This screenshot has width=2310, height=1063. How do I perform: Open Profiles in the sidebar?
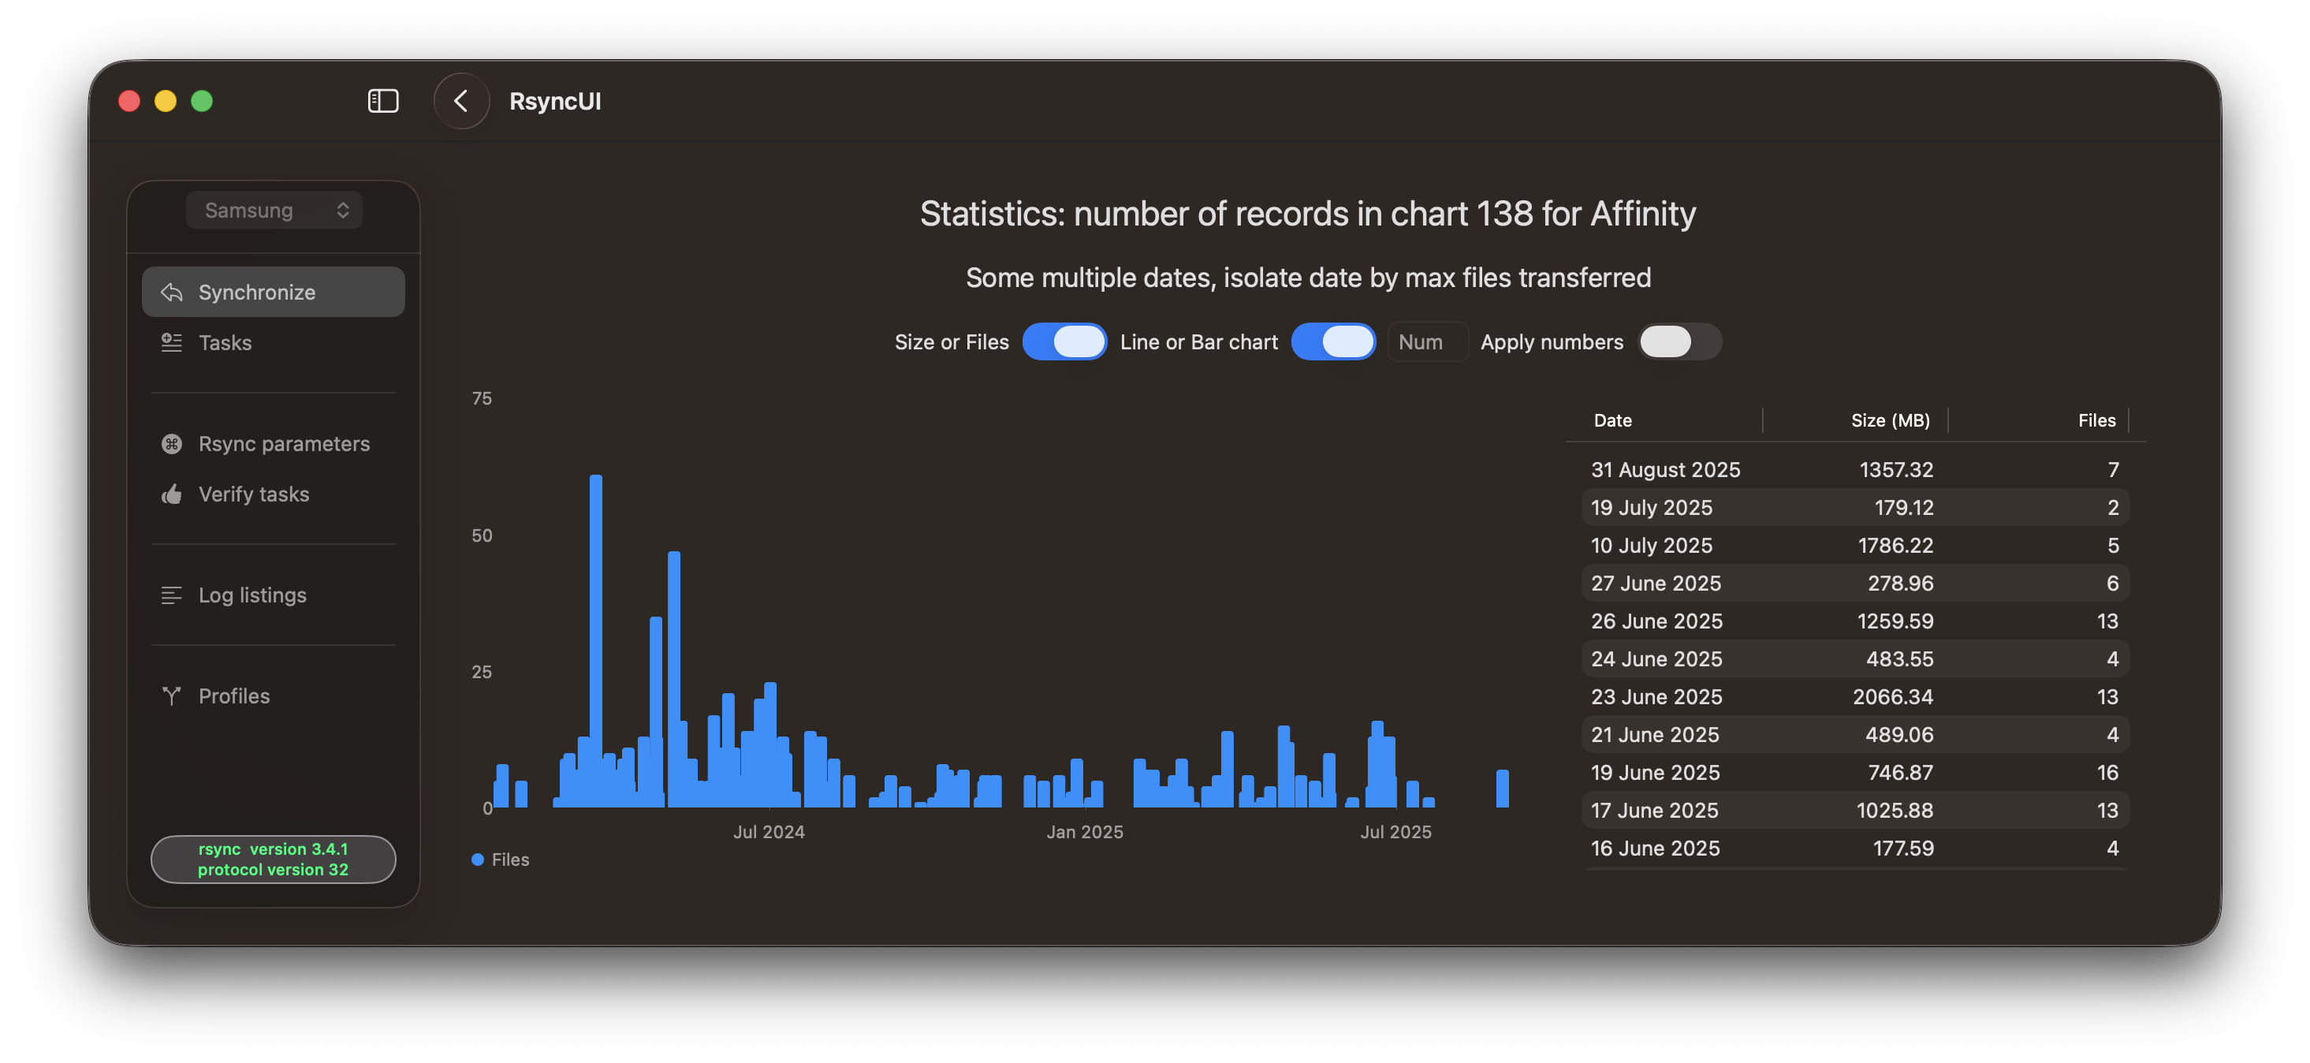tap(274, 696)
